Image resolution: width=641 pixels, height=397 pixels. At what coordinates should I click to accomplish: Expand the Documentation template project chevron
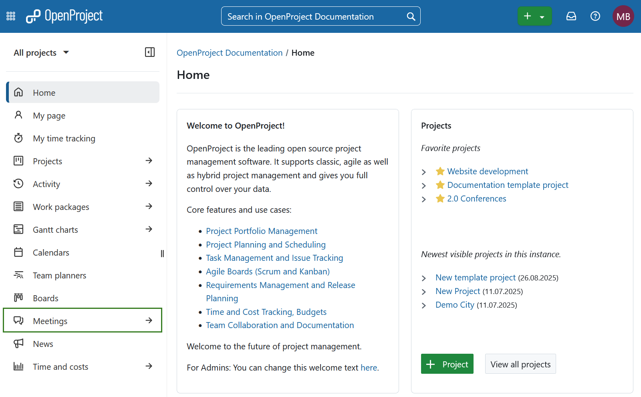pos(424,185)
